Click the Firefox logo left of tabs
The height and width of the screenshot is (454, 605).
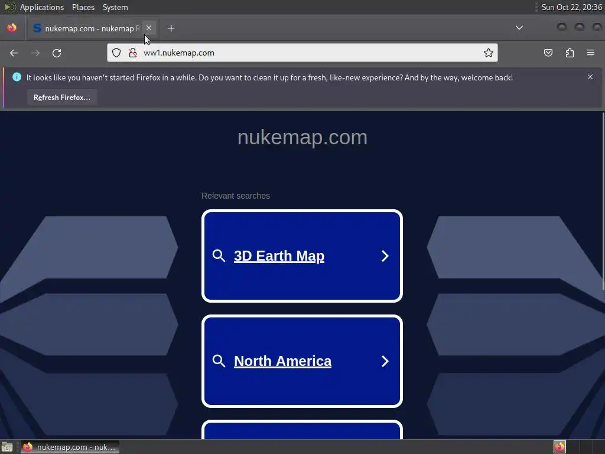[12, 28]
